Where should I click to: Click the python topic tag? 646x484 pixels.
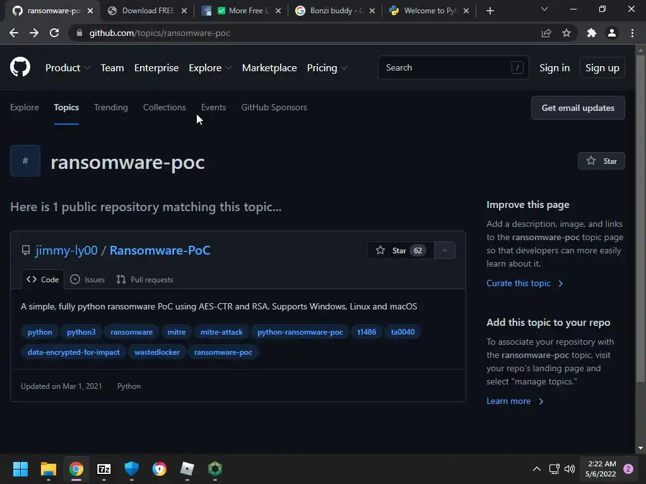tap(40, 332)
